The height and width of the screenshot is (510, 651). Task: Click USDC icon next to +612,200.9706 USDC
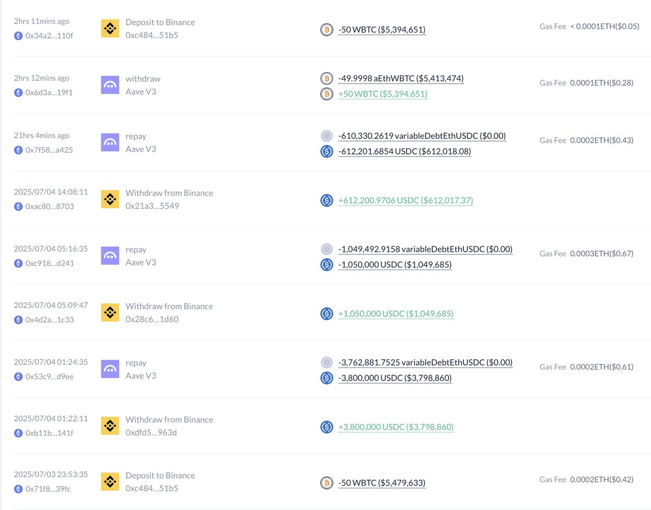327,200
